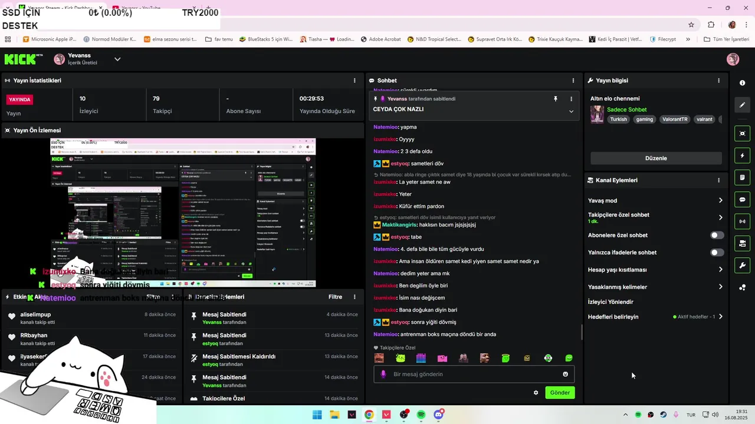Bookmark this page with star icon
The height and width of the screenshot is (424, 755).
(691, 25)
